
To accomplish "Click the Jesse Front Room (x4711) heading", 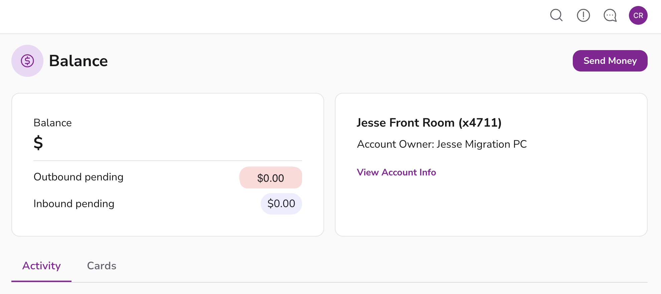I will (429, 123).
